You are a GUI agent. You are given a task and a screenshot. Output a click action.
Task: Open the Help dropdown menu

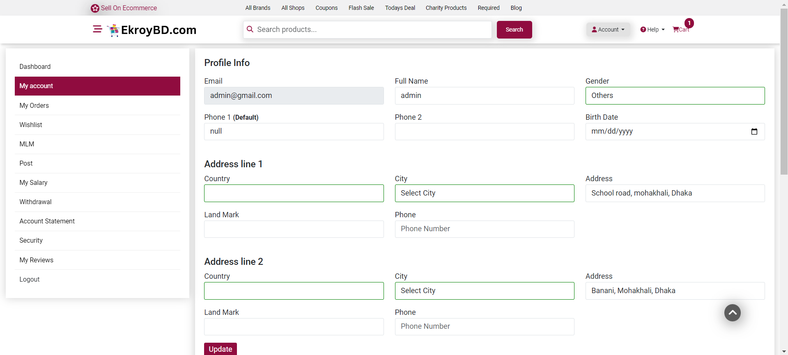pos(652,30)
